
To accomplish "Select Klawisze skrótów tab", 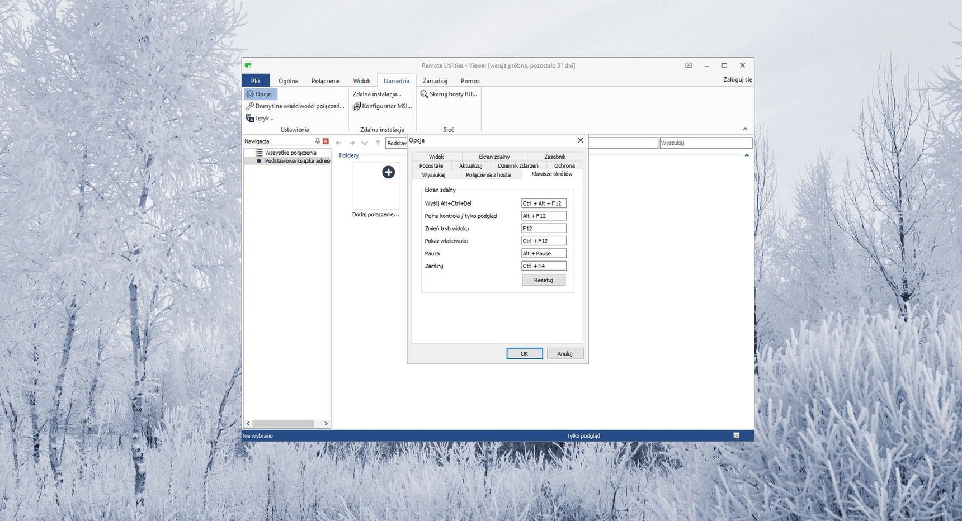I will 552,174.
